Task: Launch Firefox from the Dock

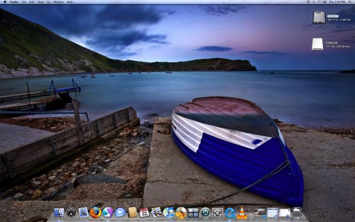Action: 95,213
